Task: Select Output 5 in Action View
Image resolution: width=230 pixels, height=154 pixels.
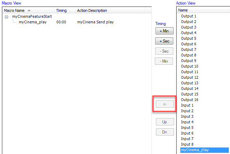Action: (189, 38)
